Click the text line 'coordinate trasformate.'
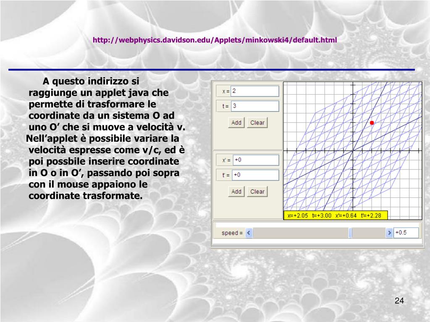 coord(86,196)
